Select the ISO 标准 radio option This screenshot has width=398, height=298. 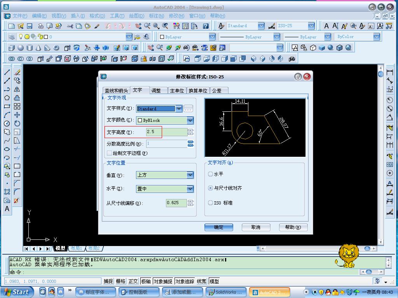210,203
